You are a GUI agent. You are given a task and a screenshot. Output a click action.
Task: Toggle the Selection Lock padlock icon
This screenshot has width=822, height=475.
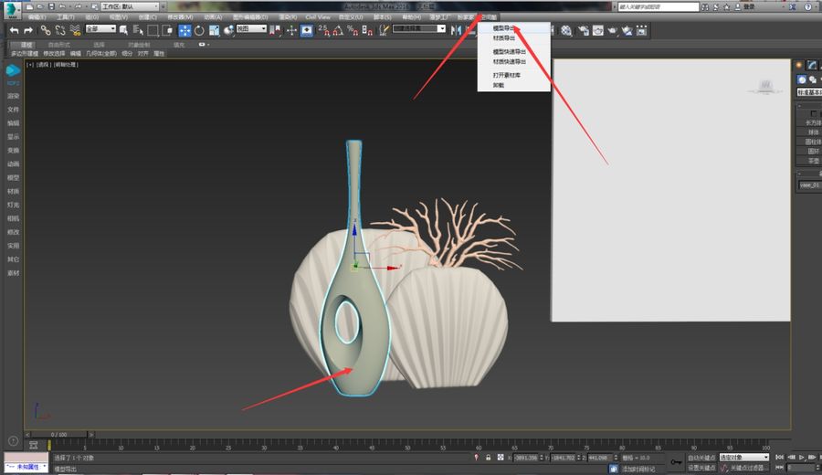(x=488, y=458)
